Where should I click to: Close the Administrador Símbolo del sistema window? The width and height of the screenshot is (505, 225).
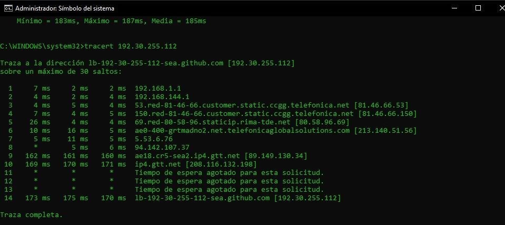[x=501, y=8]
